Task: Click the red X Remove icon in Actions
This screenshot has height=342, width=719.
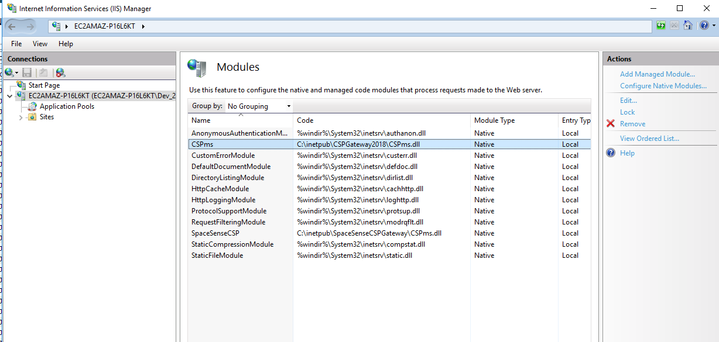Action: (x=611, y=124)
